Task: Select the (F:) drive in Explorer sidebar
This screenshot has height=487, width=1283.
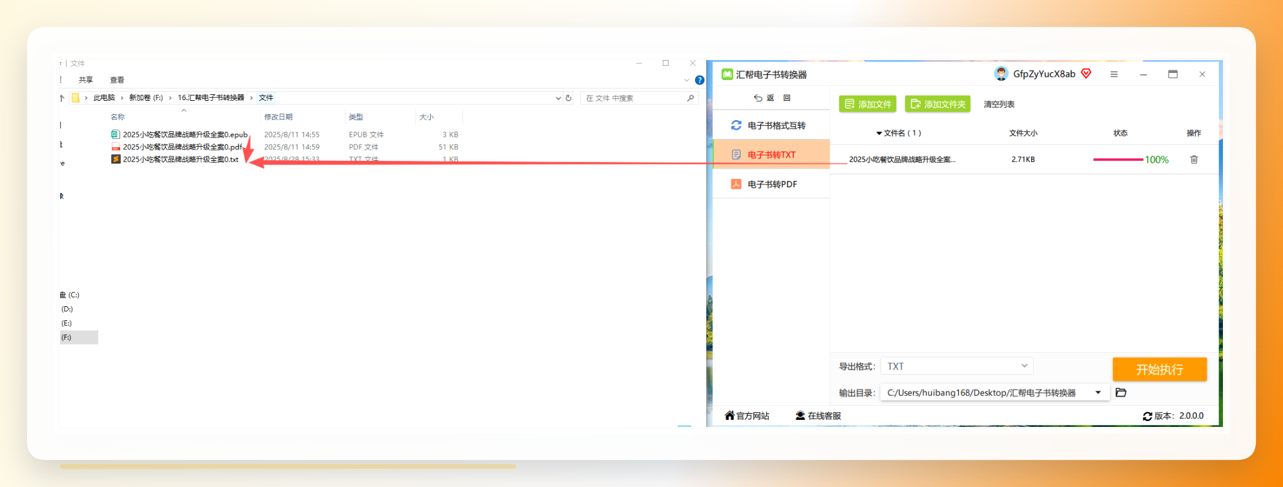Action: click(x=79, y=337)
